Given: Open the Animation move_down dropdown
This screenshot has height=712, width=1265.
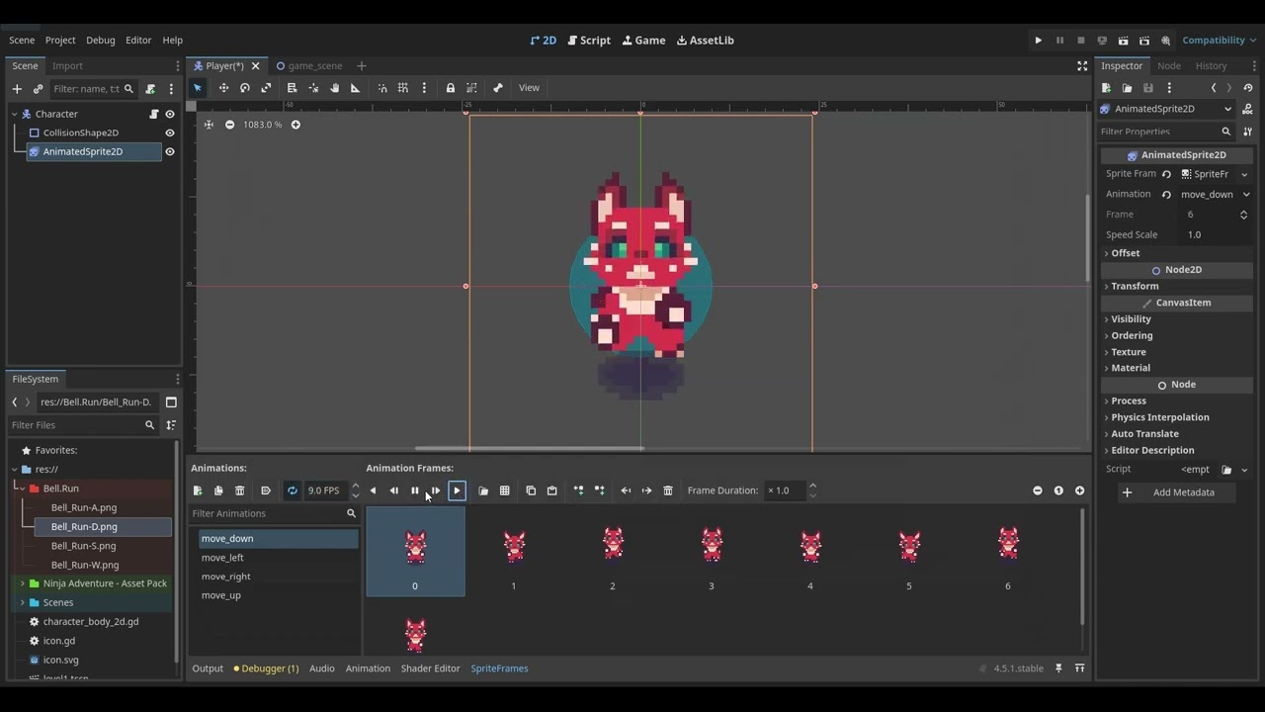Looking at the screenshot, I should tap(1215, 195).
